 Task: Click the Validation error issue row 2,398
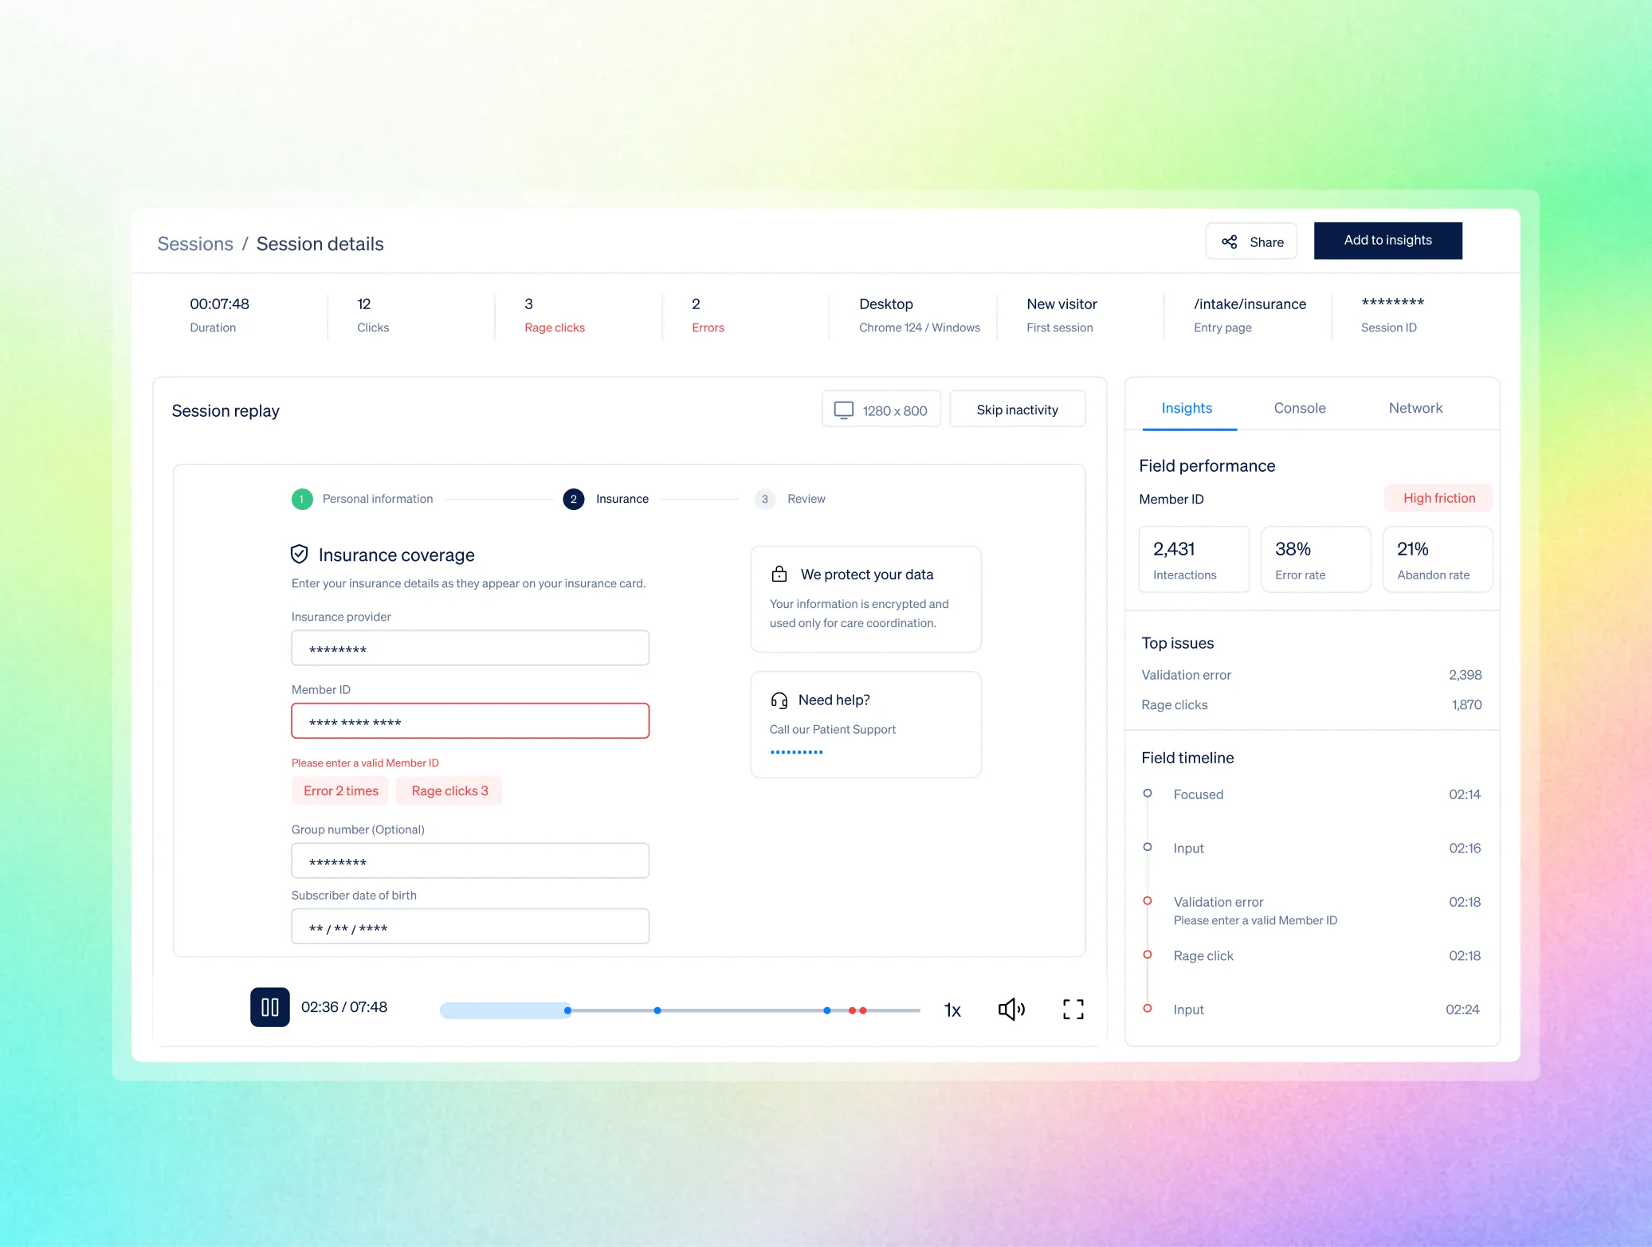point(1311,675)
